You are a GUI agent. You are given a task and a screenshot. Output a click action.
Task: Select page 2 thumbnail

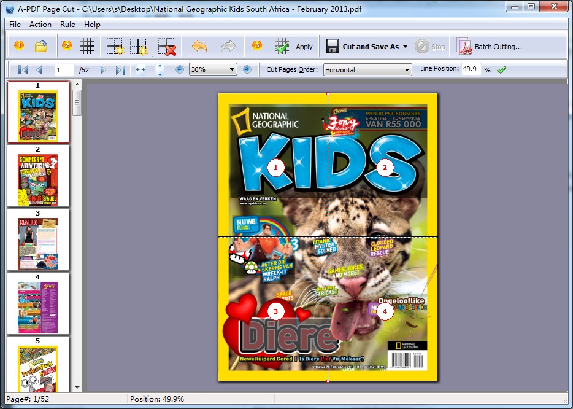pyautogui.click(x=38, y=176)
